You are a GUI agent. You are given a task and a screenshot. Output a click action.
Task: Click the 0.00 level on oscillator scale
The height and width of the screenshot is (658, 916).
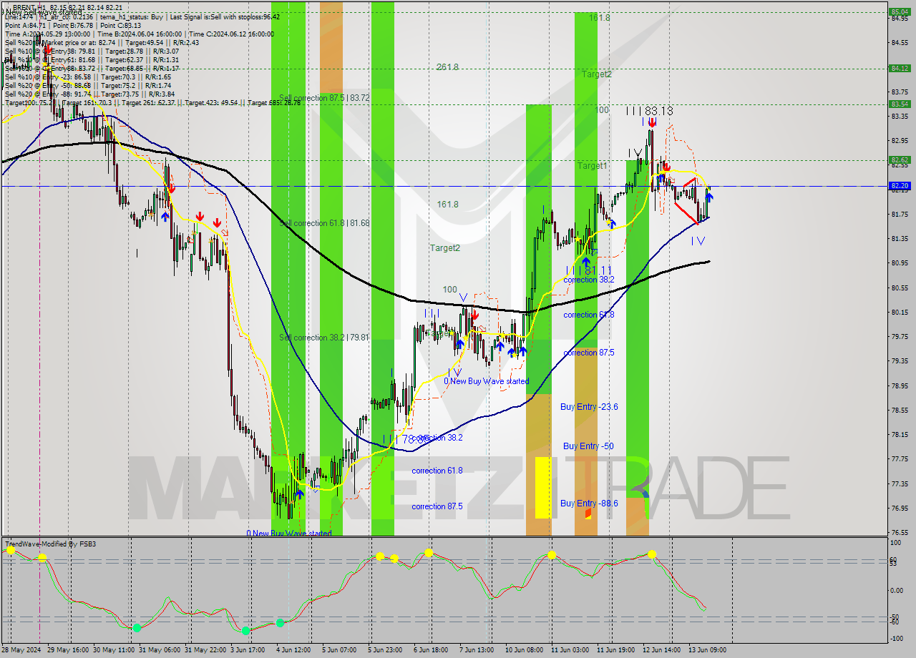coord(897,590)
